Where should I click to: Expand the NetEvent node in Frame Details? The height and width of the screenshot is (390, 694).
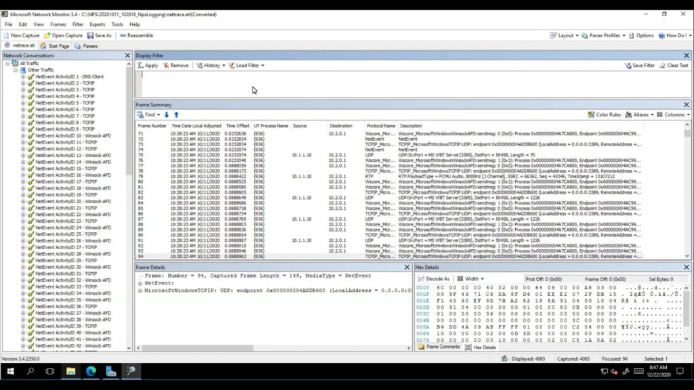(x=140, y=283)
